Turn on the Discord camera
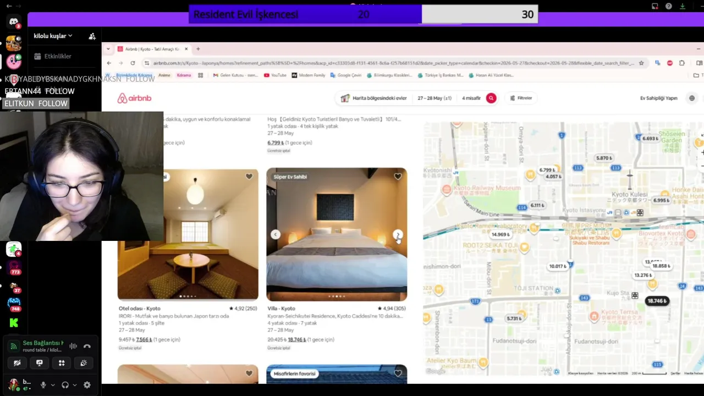704x396 pixels. coord(17,363)
